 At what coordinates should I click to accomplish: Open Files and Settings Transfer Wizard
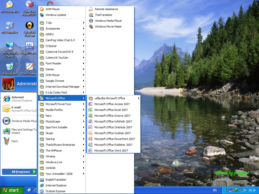point(19,131)
